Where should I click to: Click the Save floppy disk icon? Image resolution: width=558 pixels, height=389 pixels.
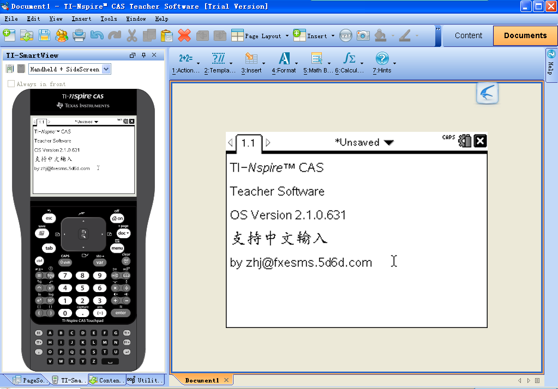44,35
